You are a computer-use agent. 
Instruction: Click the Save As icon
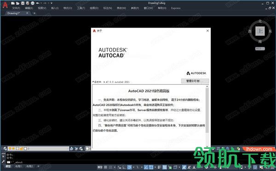[x=28, y=3]
